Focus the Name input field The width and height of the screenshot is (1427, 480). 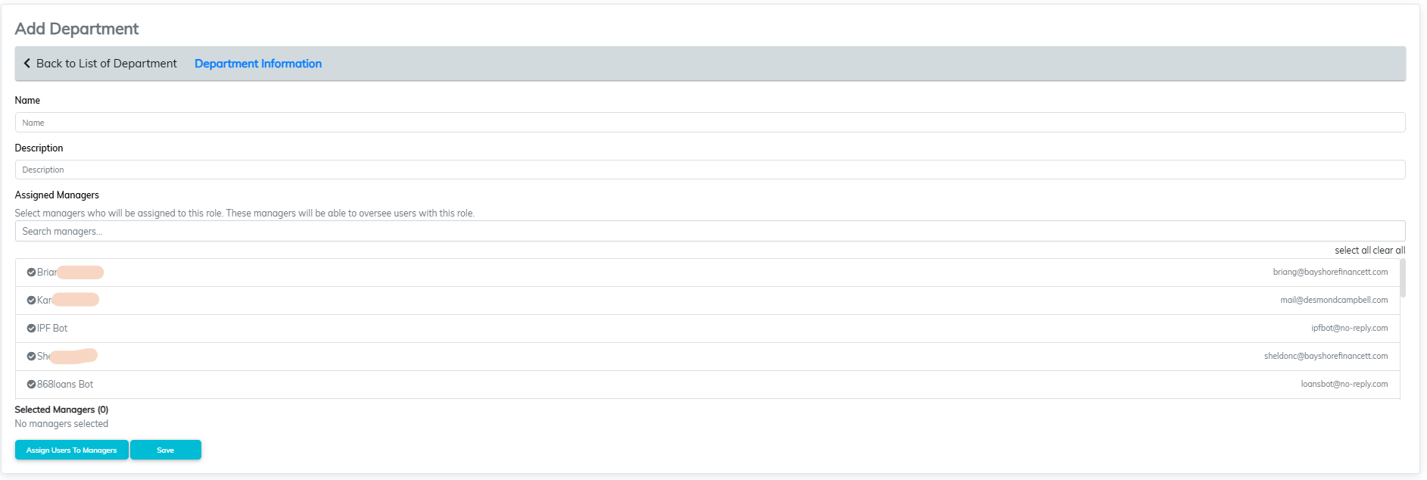(709, 123)
